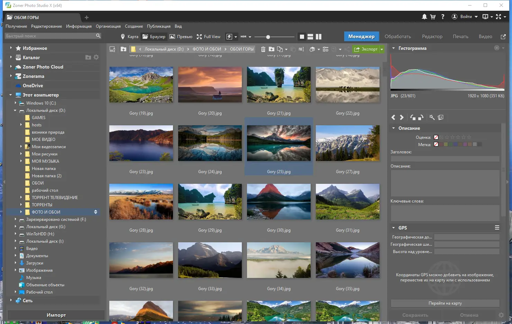Switch to the Обработать tab

coord(398,36)
